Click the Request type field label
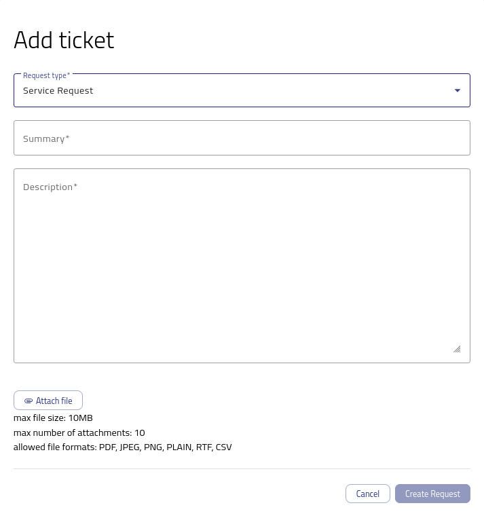The image size is (484, 516). pos(46,75)
